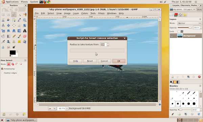This screenshot has width=203, height=122.
Task: Select the Text tool in Toolbox
Action: tap(25, 31)
